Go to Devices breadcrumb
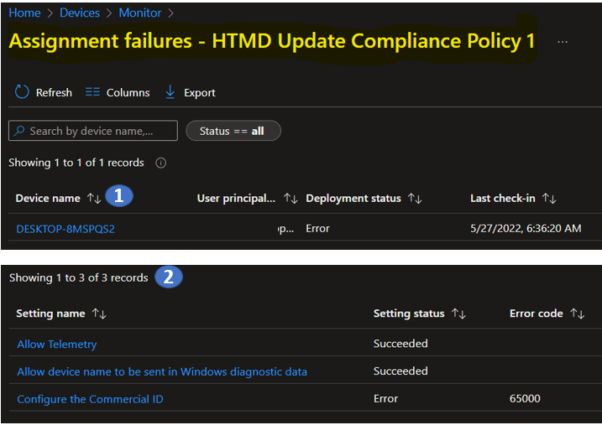Viewport: 602px width, 425px height. click(x=80, y=13)
